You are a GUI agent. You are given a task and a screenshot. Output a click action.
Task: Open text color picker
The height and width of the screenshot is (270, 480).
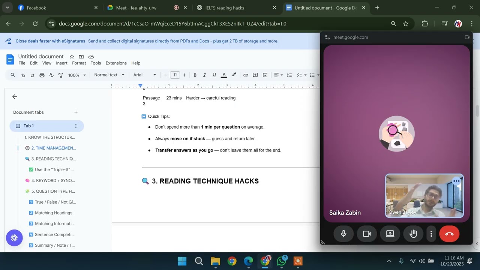tap(224, 75)
